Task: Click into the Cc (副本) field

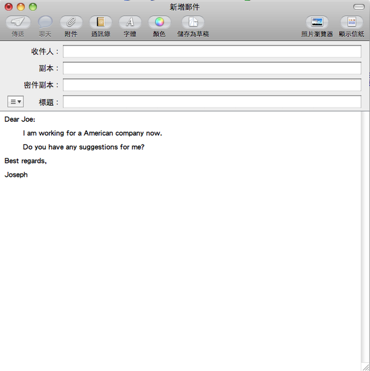Action: (212, 68)
